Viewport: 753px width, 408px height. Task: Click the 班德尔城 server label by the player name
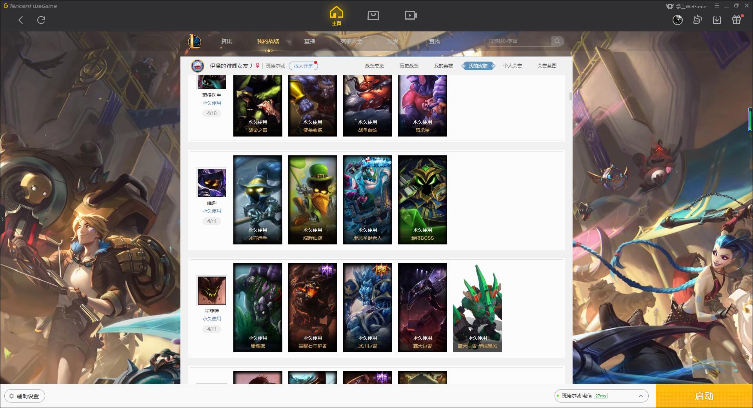[275, 66]
